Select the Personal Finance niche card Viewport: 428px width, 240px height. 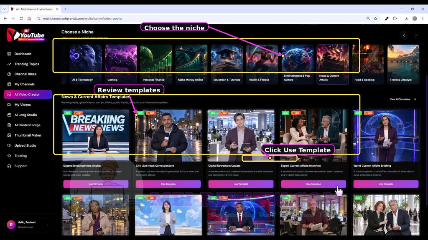[x=156, y=64]
